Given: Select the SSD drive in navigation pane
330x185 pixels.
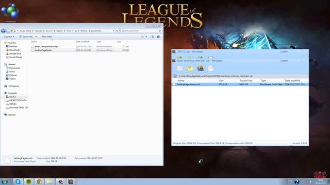Looking at the screenshot, I should pyautogui.click(x=12, y=104).
